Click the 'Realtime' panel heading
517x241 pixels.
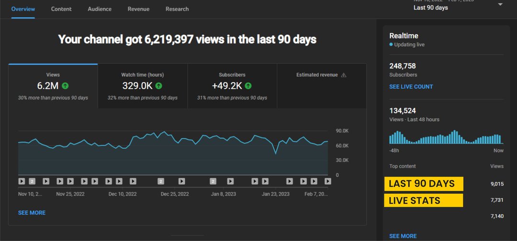tap(404, 36)
